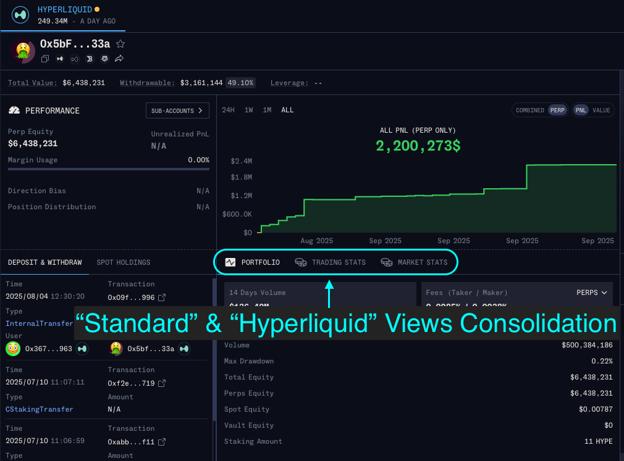This screenshot has height=461, width=624.
Task: Click the Hyperliquid logo icon in header
Action: pos(20,15)
